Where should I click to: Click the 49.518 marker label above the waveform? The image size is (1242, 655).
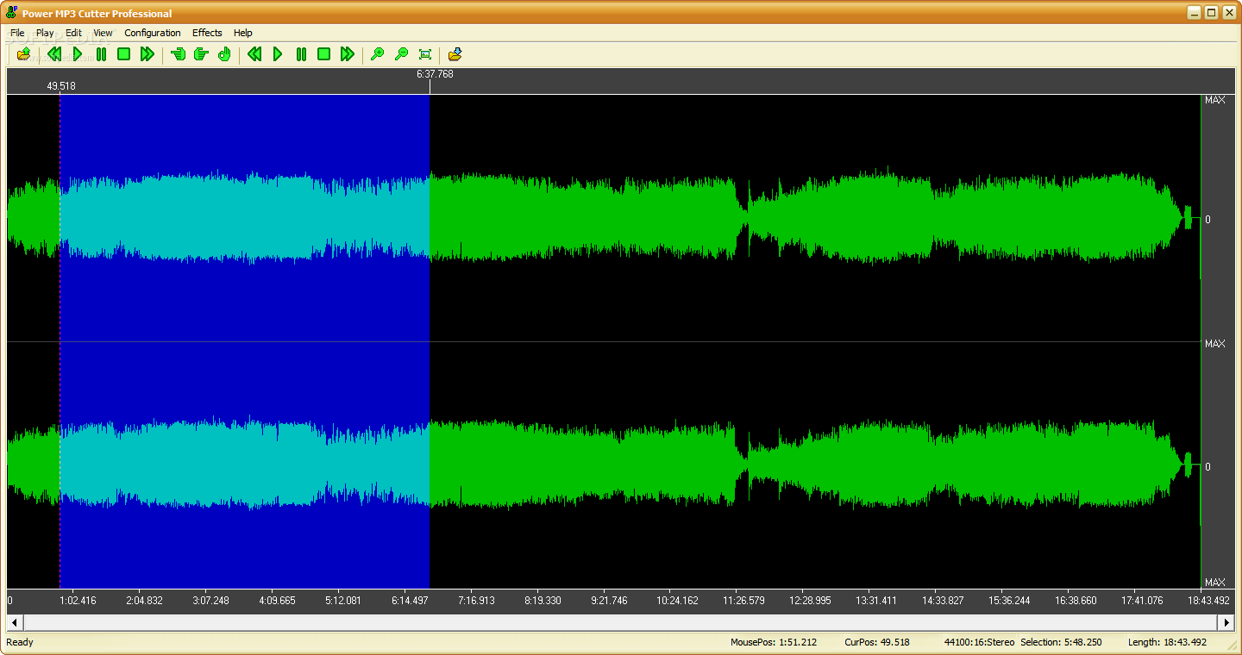tap(61, 86)
